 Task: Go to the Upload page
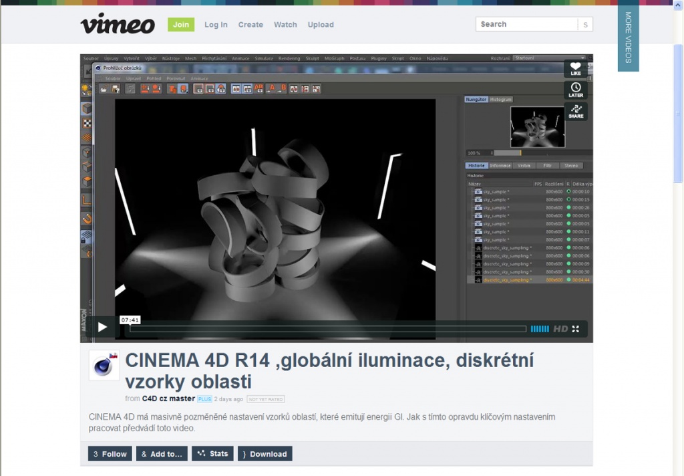pyautogui.click(x=321, y=25)
